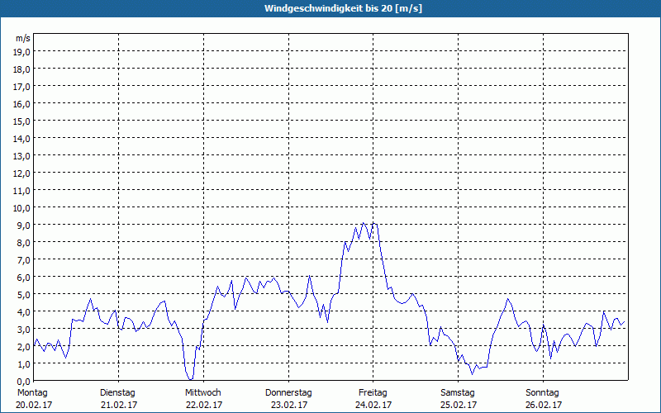Image resolution: width=661 pixels, height=413 pixels.
Task: Select the 'Samstag' day label
Action: (x=458, y=393)
